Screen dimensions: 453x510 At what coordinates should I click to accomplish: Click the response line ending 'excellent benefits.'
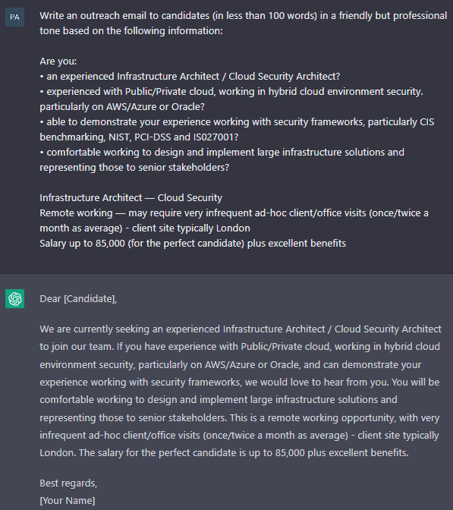[x=224, y=452]
